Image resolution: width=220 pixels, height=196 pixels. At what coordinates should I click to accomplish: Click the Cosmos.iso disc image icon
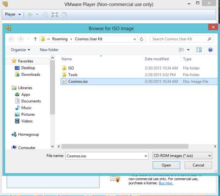point(64,81)
